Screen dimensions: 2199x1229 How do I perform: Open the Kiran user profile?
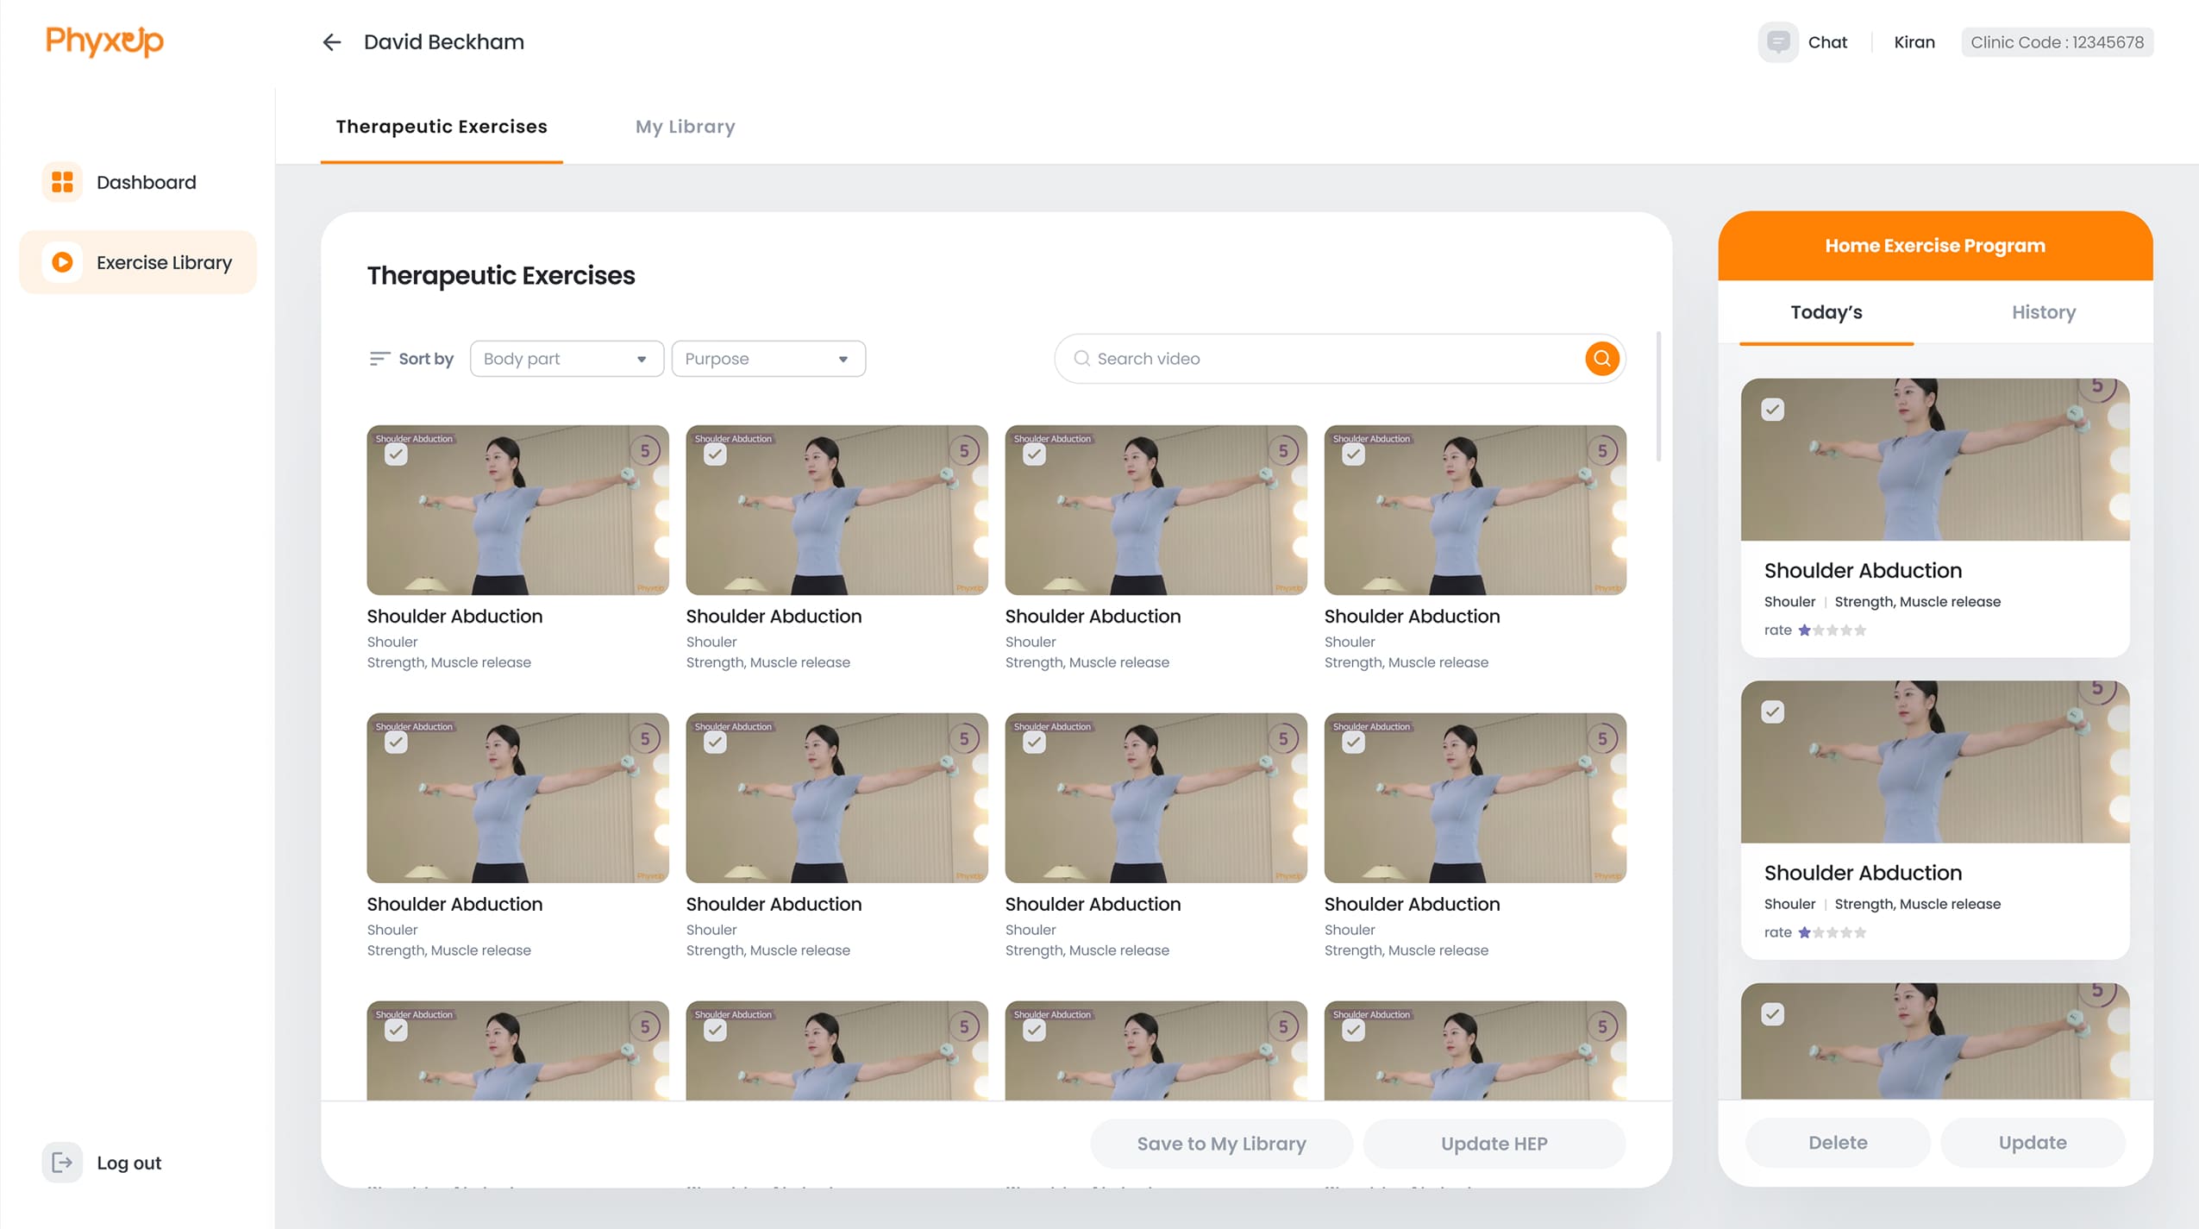coord(1914,42)
